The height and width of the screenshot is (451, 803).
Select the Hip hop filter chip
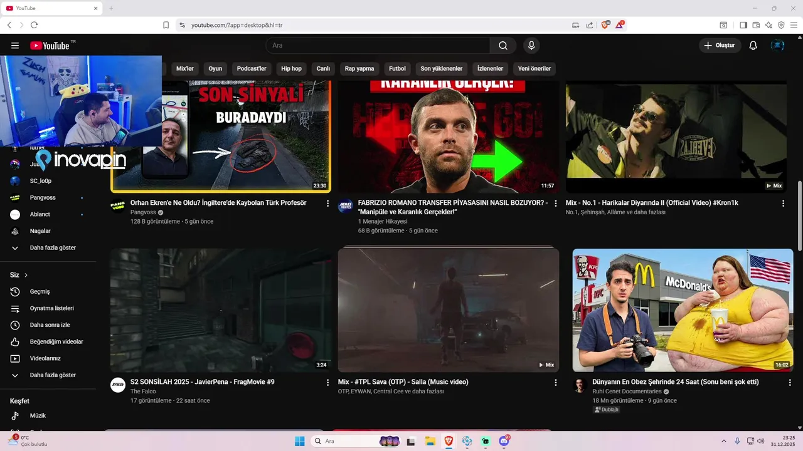[291, 68]
